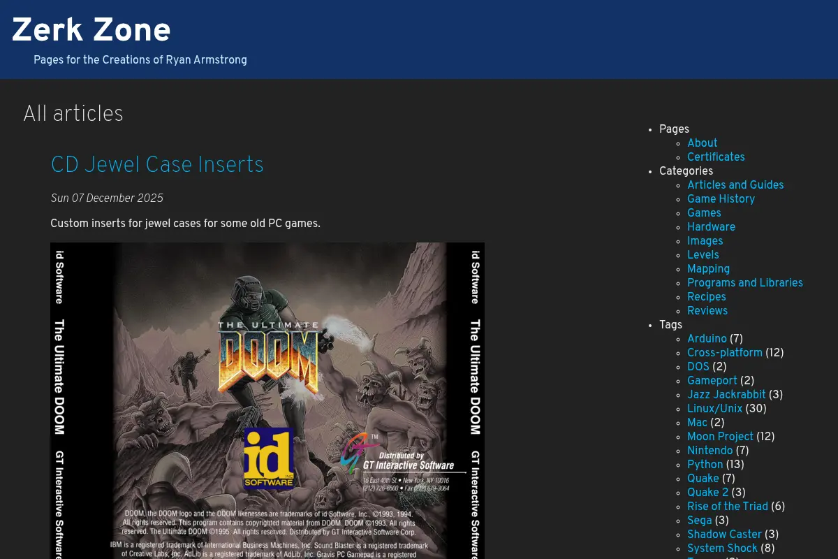Click 'Custom inserts for jewel cases' description text
This screenshot has height=559, width=838.
click(185, 224)
